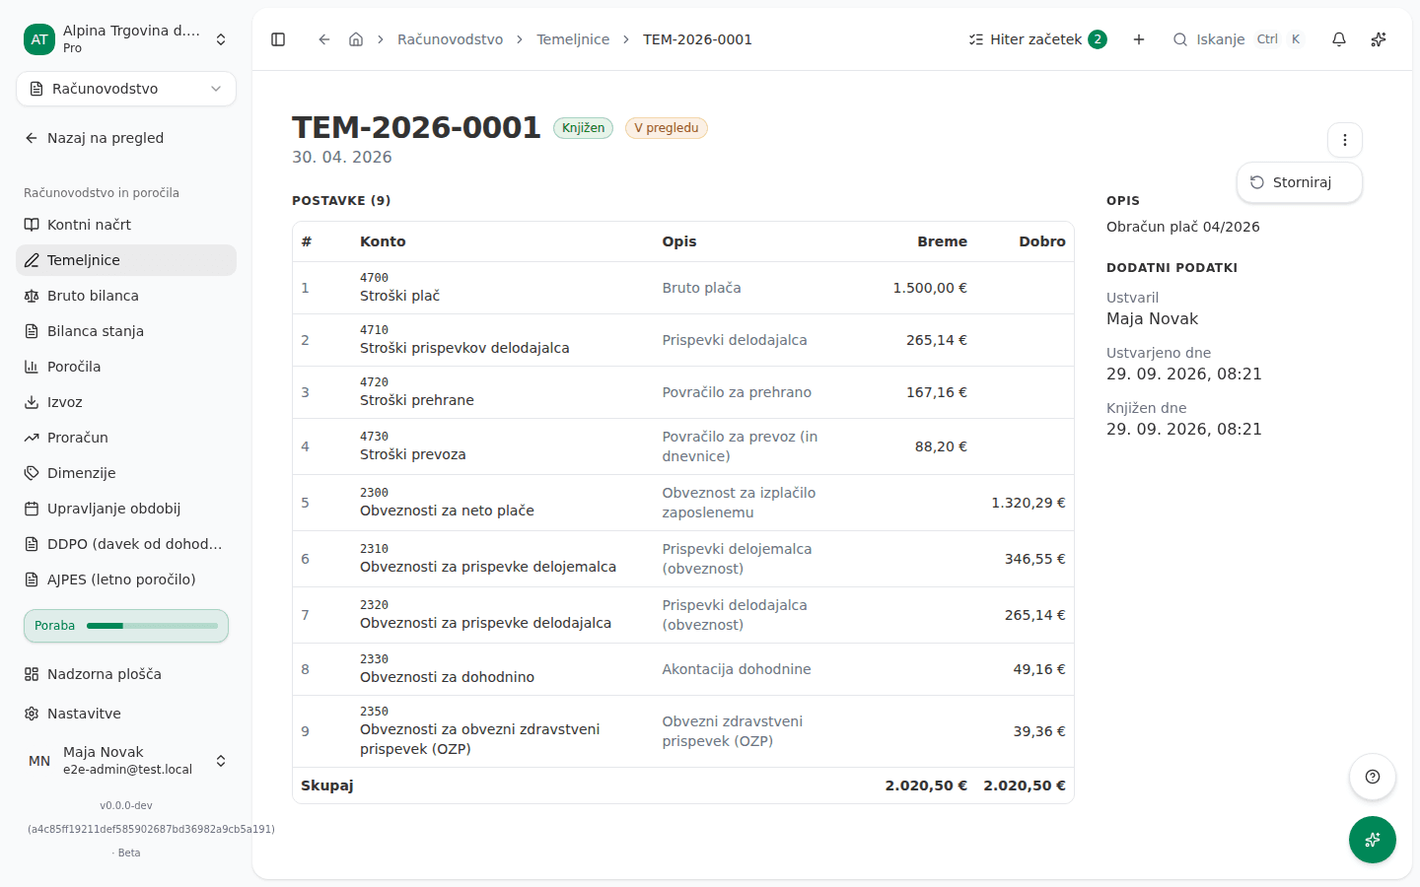The width and height of the screenshot is (1420, 887).
Task: Open the home icon in breadcrumb
Action: coord(356,39)
